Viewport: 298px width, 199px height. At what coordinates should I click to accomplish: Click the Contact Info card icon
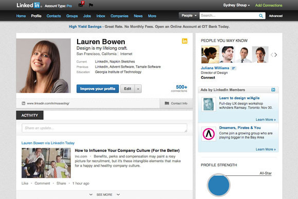pyautogui.click(x=166, y=103)
